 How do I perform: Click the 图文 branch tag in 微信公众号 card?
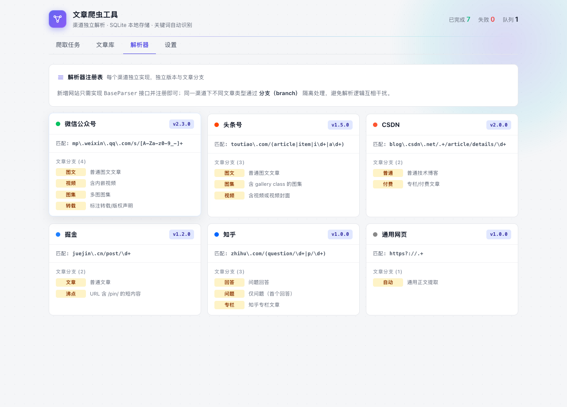[71, 172]
